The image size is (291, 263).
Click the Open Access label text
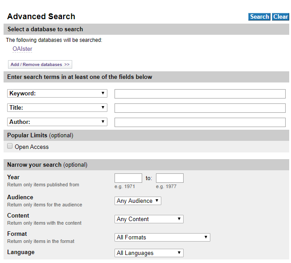coord(32,147)
